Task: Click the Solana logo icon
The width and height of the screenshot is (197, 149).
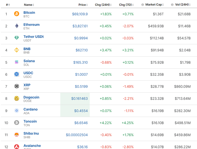Action: (17, 62)
